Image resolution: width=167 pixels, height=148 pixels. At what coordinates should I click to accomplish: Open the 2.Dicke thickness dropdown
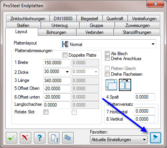coord(67,72)
